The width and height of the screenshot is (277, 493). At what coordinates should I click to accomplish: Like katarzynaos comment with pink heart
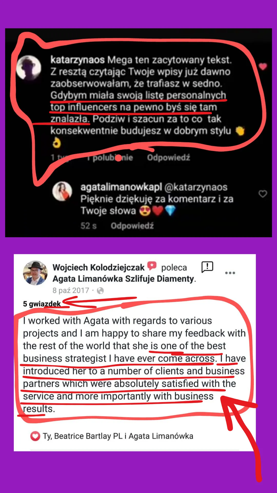tap(263, 67)
